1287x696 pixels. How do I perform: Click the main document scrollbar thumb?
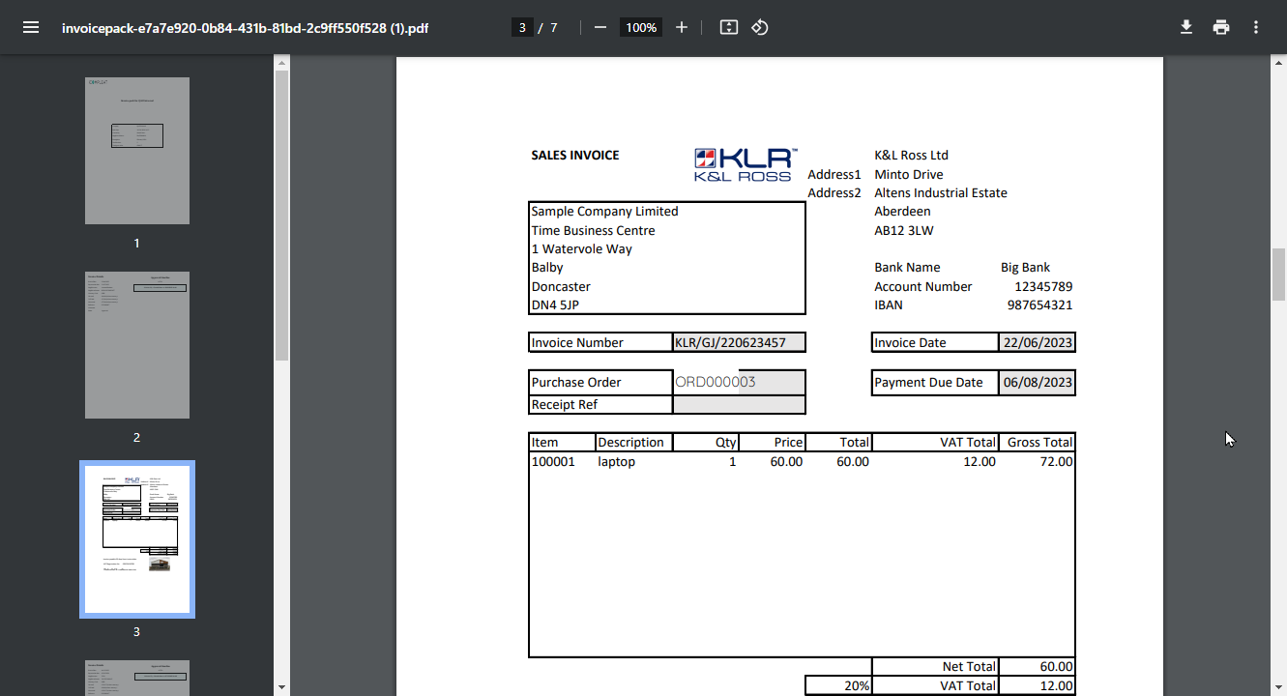point(1278,275)
